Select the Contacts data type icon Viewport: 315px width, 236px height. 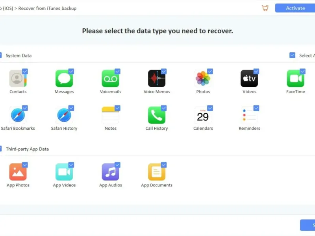pyautogui.click(x=18, y=78)
